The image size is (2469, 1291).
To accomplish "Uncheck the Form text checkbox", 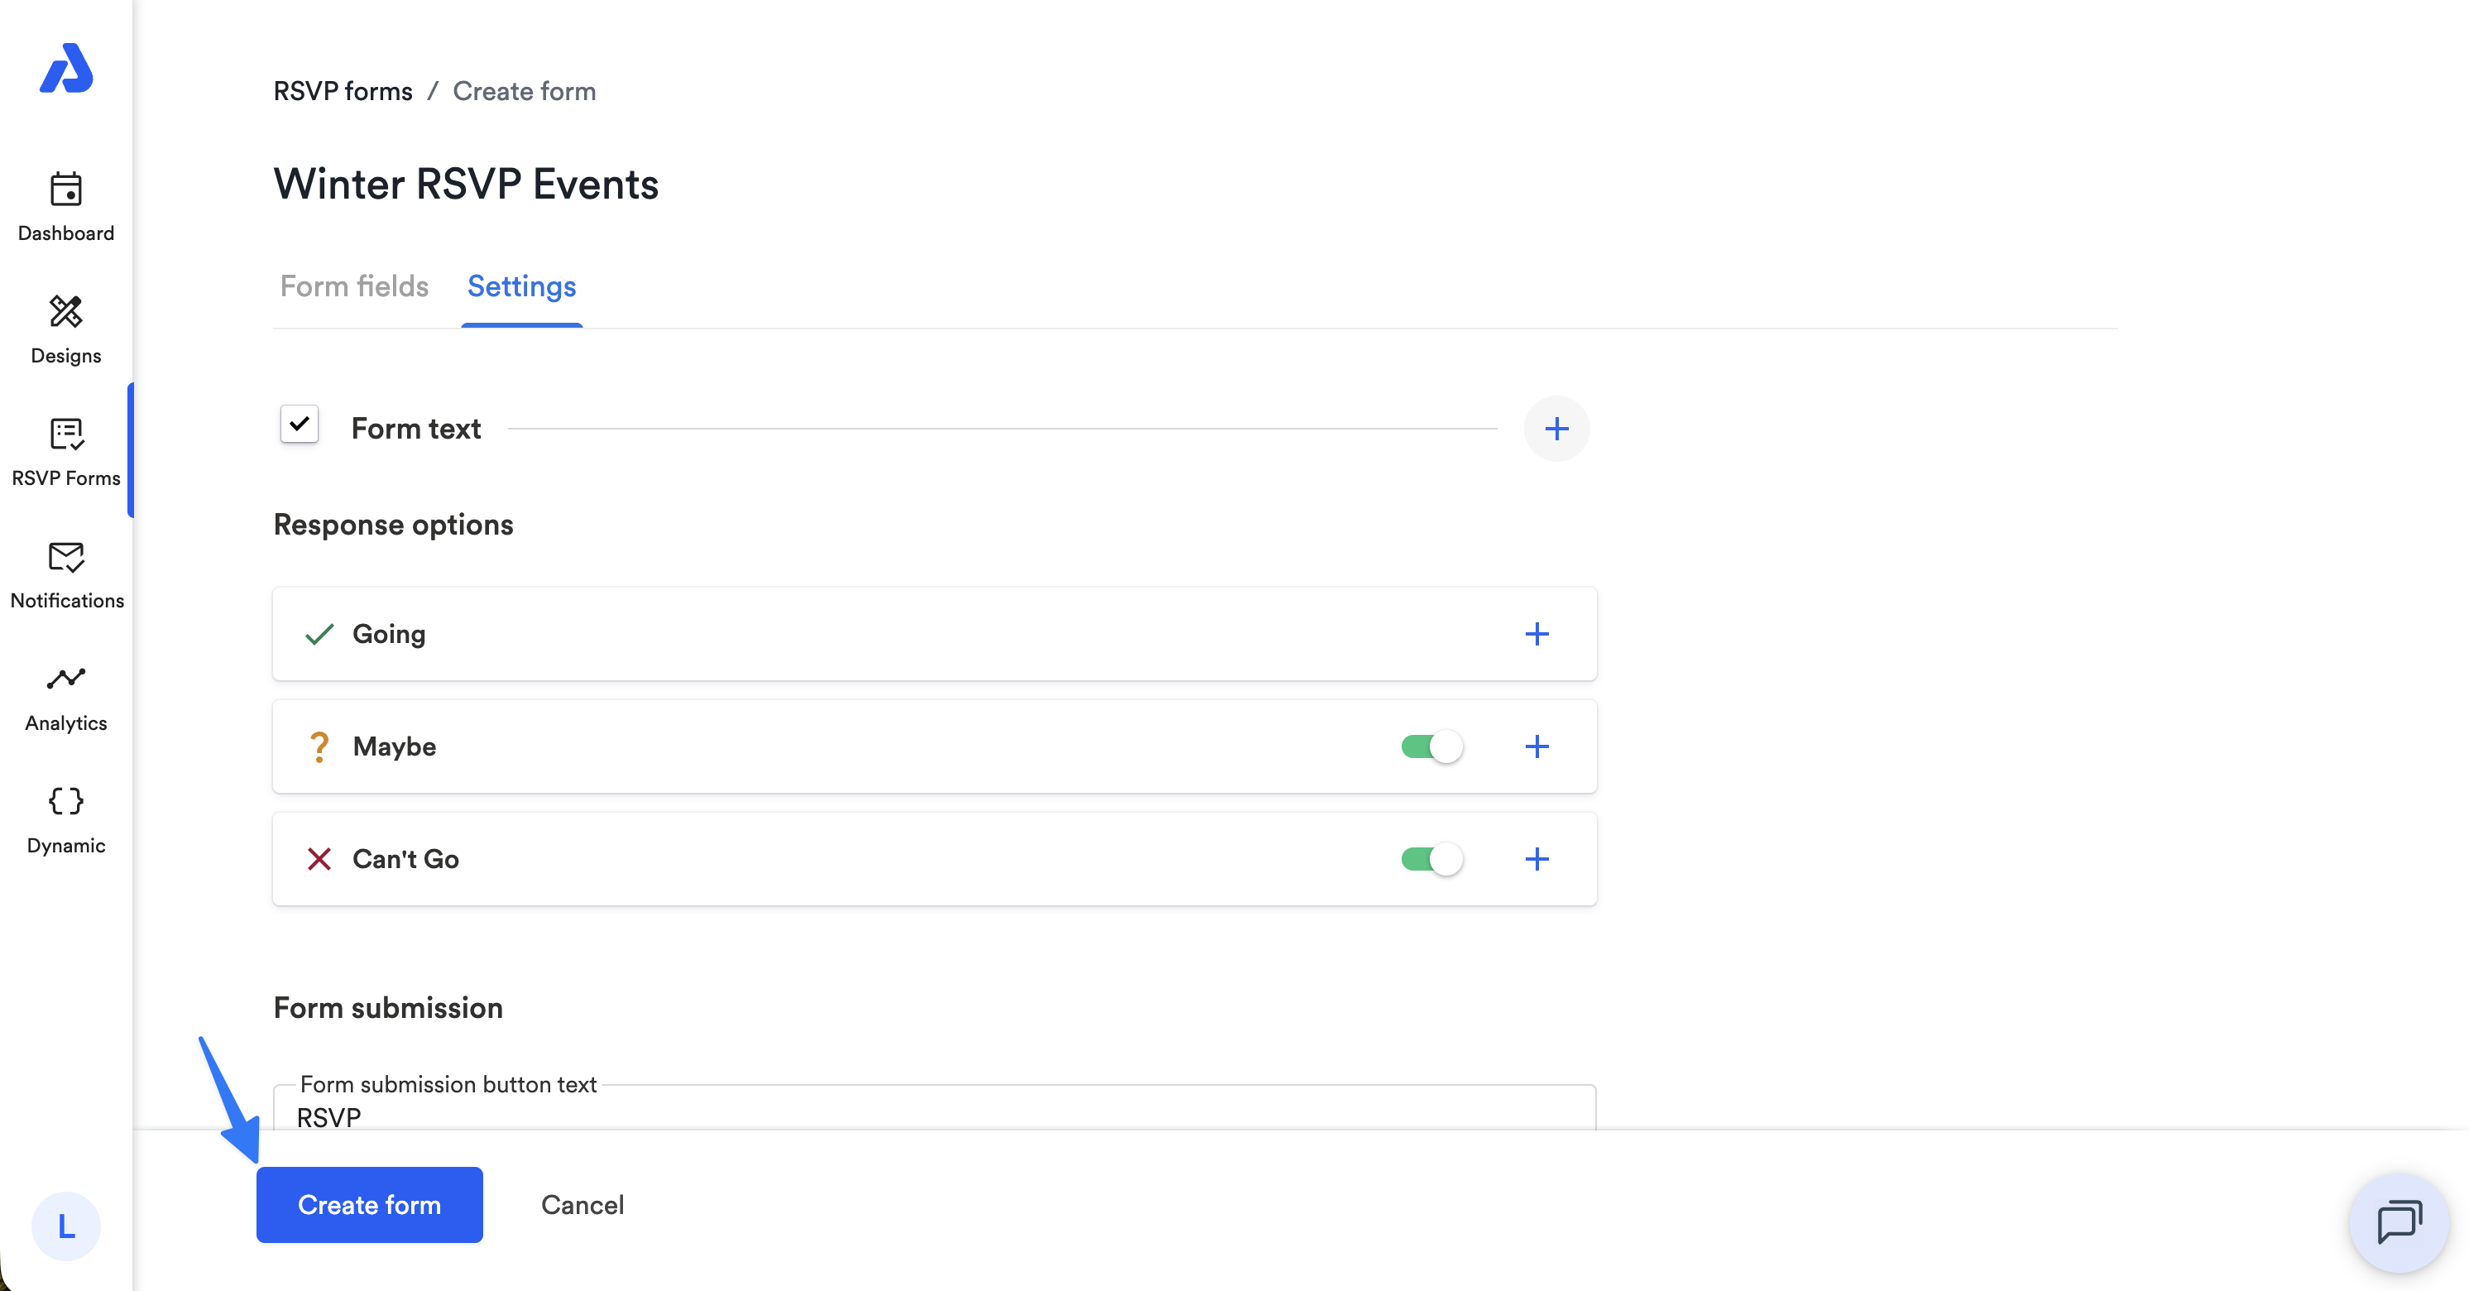I will coord(299,424).
